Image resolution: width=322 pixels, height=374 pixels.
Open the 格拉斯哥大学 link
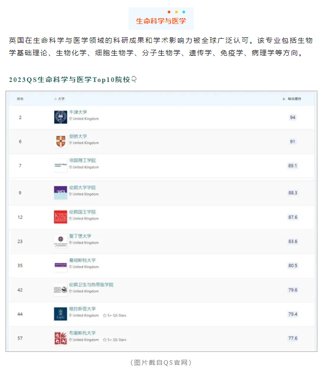82,309
